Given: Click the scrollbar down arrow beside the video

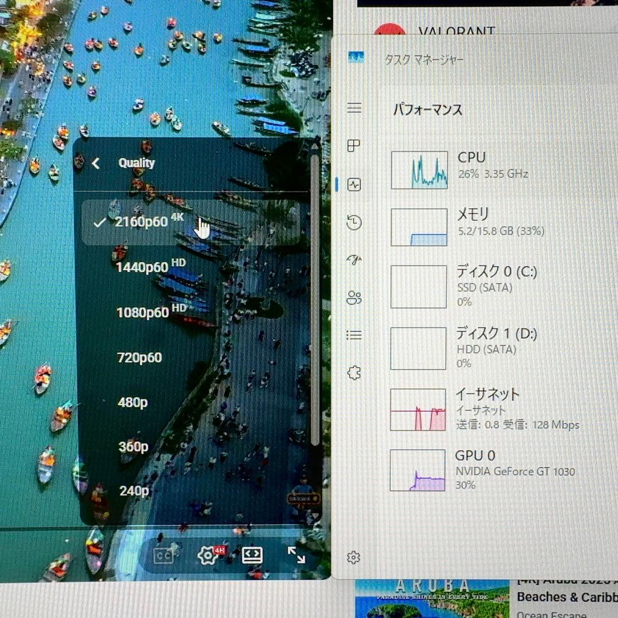Looking at the screenshot, I should pos(315,516).
